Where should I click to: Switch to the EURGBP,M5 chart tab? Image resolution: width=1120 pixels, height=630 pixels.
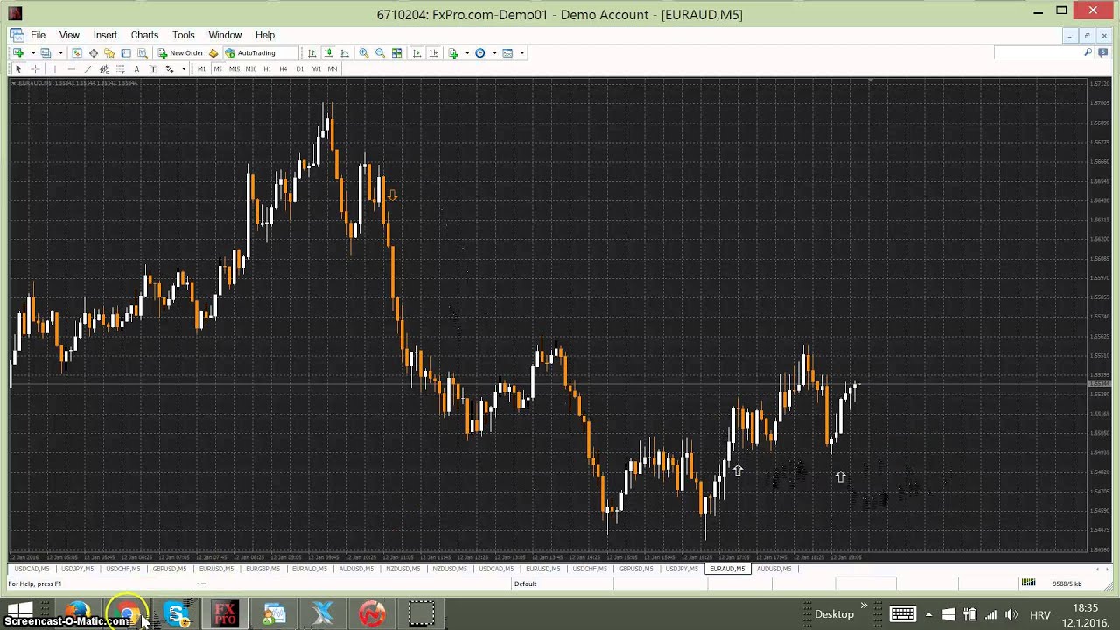click(262, 569)
